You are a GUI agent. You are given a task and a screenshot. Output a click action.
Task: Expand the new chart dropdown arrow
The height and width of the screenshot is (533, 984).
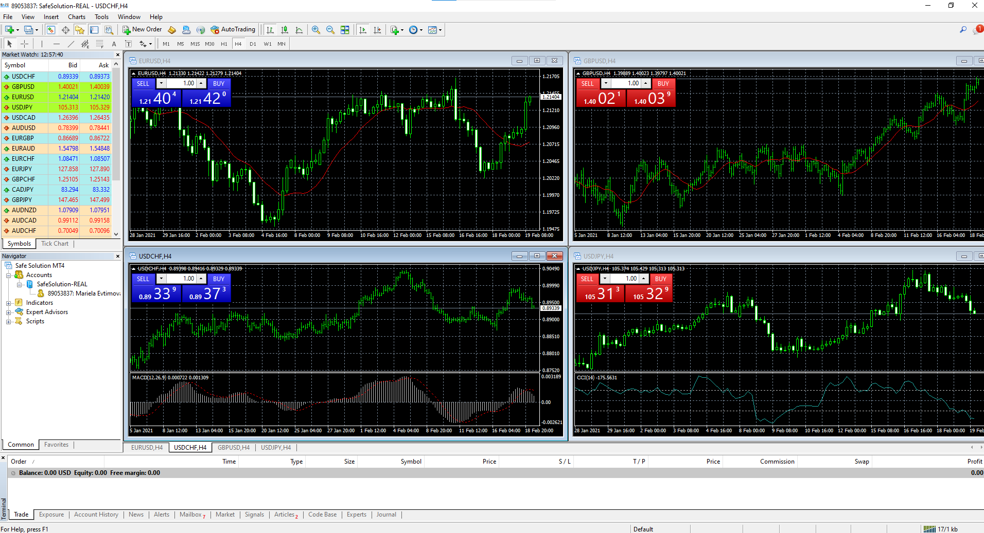click(17, 30)
